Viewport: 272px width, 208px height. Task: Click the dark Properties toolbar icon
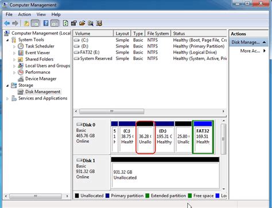pyautogui.click(x=74, y=23)
